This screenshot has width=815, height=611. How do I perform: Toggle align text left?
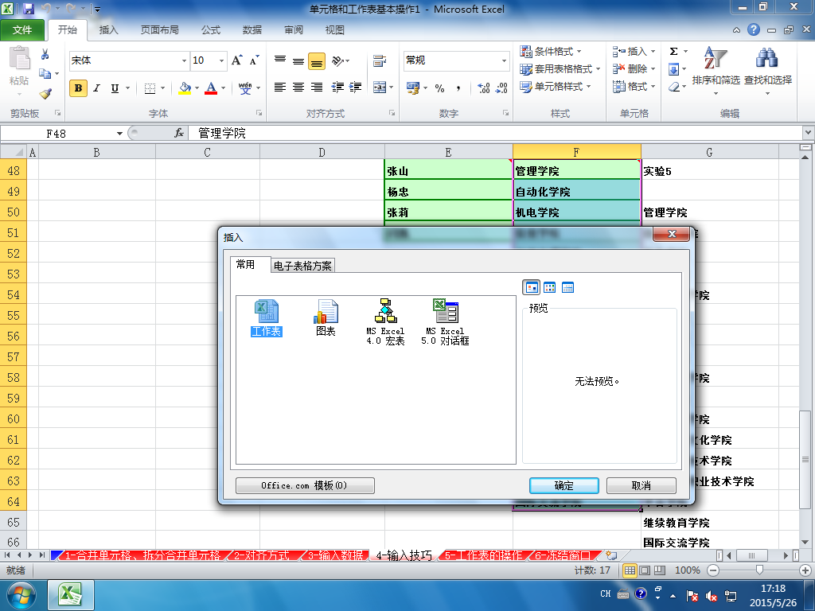click(280, 88)
